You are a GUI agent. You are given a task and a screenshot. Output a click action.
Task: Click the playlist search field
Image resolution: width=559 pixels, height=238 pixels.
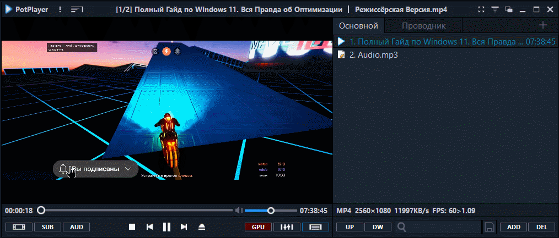(438, 226)
